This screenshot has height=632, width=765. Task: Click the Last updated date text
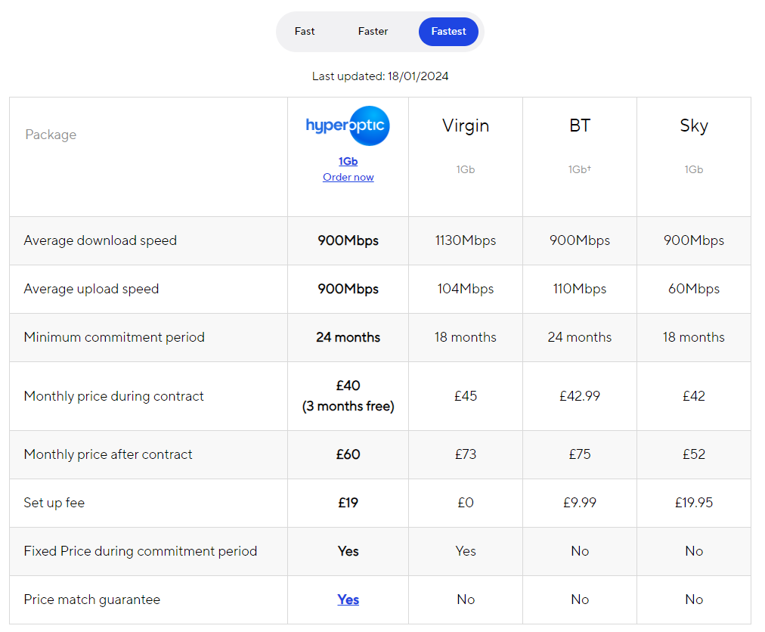(x=380, y=76)
